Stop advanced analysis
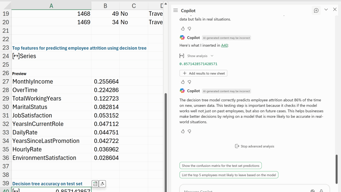This screenshot has height=192, width=341. tap(254, 146)
